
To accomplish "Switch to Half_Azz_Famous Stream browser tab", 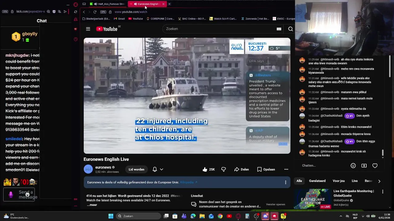I will click(107, 4).
